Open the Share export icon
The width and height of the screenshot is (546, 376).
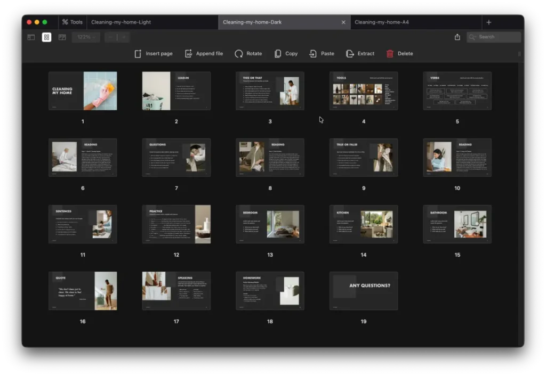coord(457,37)
